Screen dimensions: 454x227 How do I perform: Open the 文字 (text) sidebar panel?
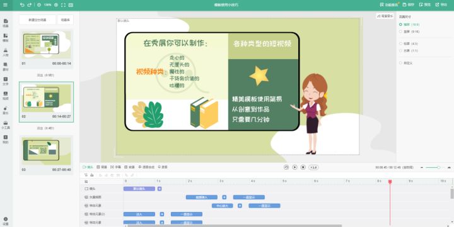6,81
